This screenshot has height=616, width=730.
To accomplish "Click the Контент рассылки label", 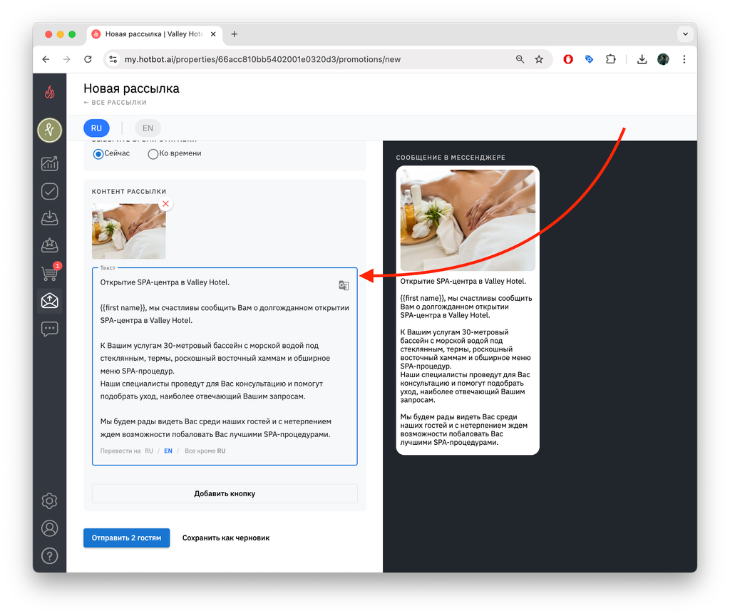I will pyautogui.click(x=129, y=191).
